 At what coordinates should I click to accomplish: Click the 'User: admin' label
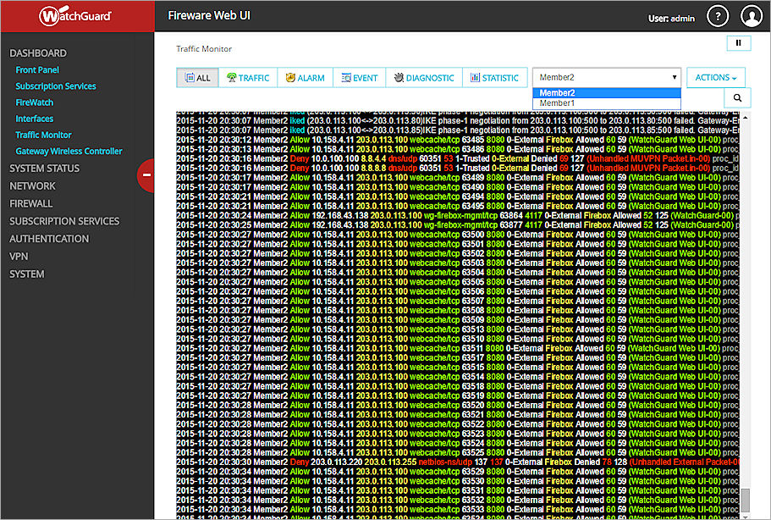(671, 19)
